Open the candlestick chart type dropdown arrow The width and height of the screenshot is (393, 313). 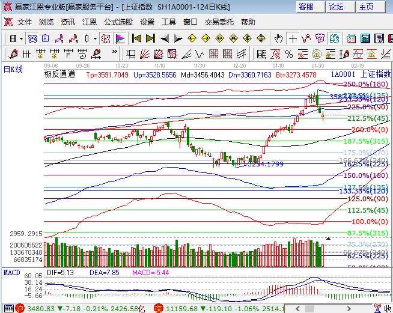pos(94,38)
